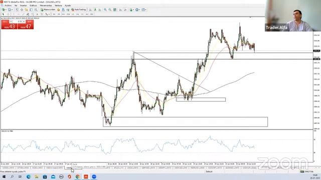Select the text label tool
This screenshot has height=180, width=321.
pos(42,14)
